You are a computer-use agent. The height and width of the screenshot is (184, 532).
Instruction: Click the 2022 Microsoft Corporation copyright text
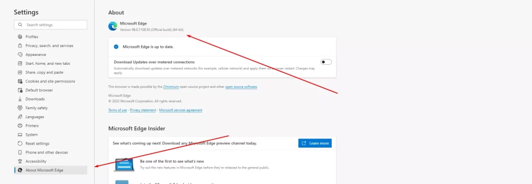click(x=145, y=101)
